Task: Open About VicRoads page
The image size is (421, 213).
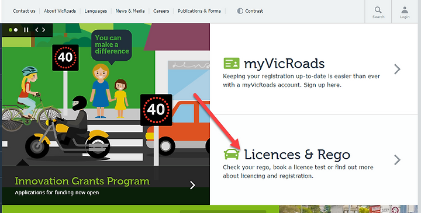Action: click(60, 11)
